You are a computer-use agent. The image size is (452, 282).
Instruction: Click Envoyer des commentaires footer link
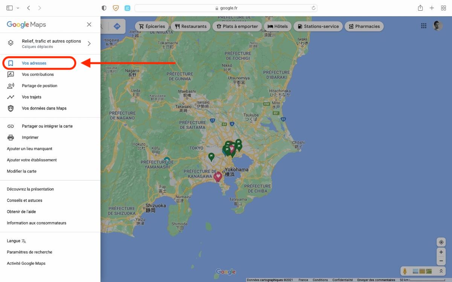[376, 280]
